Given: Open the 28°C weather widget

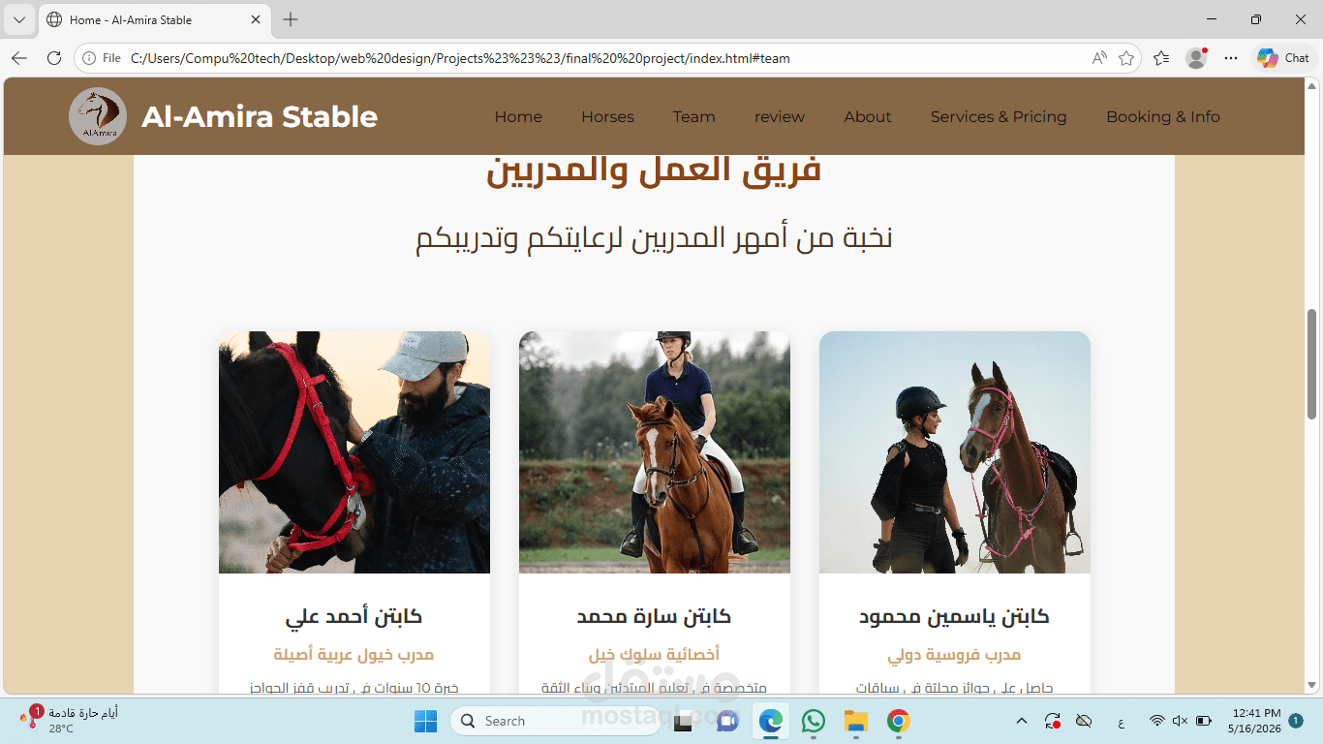Looking at the screenshot, I should tap(68, 721).
